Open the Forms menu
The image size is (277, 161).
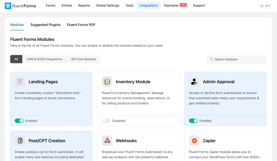click(x=51, y=5)
